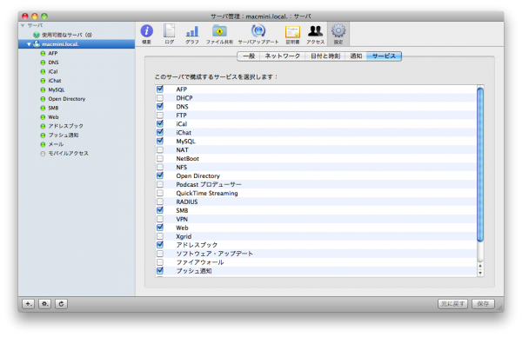Image resolution: width=522 pixels, height=337 pixels.
Task: Uncheck the Web service checkbox
Action: 160,228
